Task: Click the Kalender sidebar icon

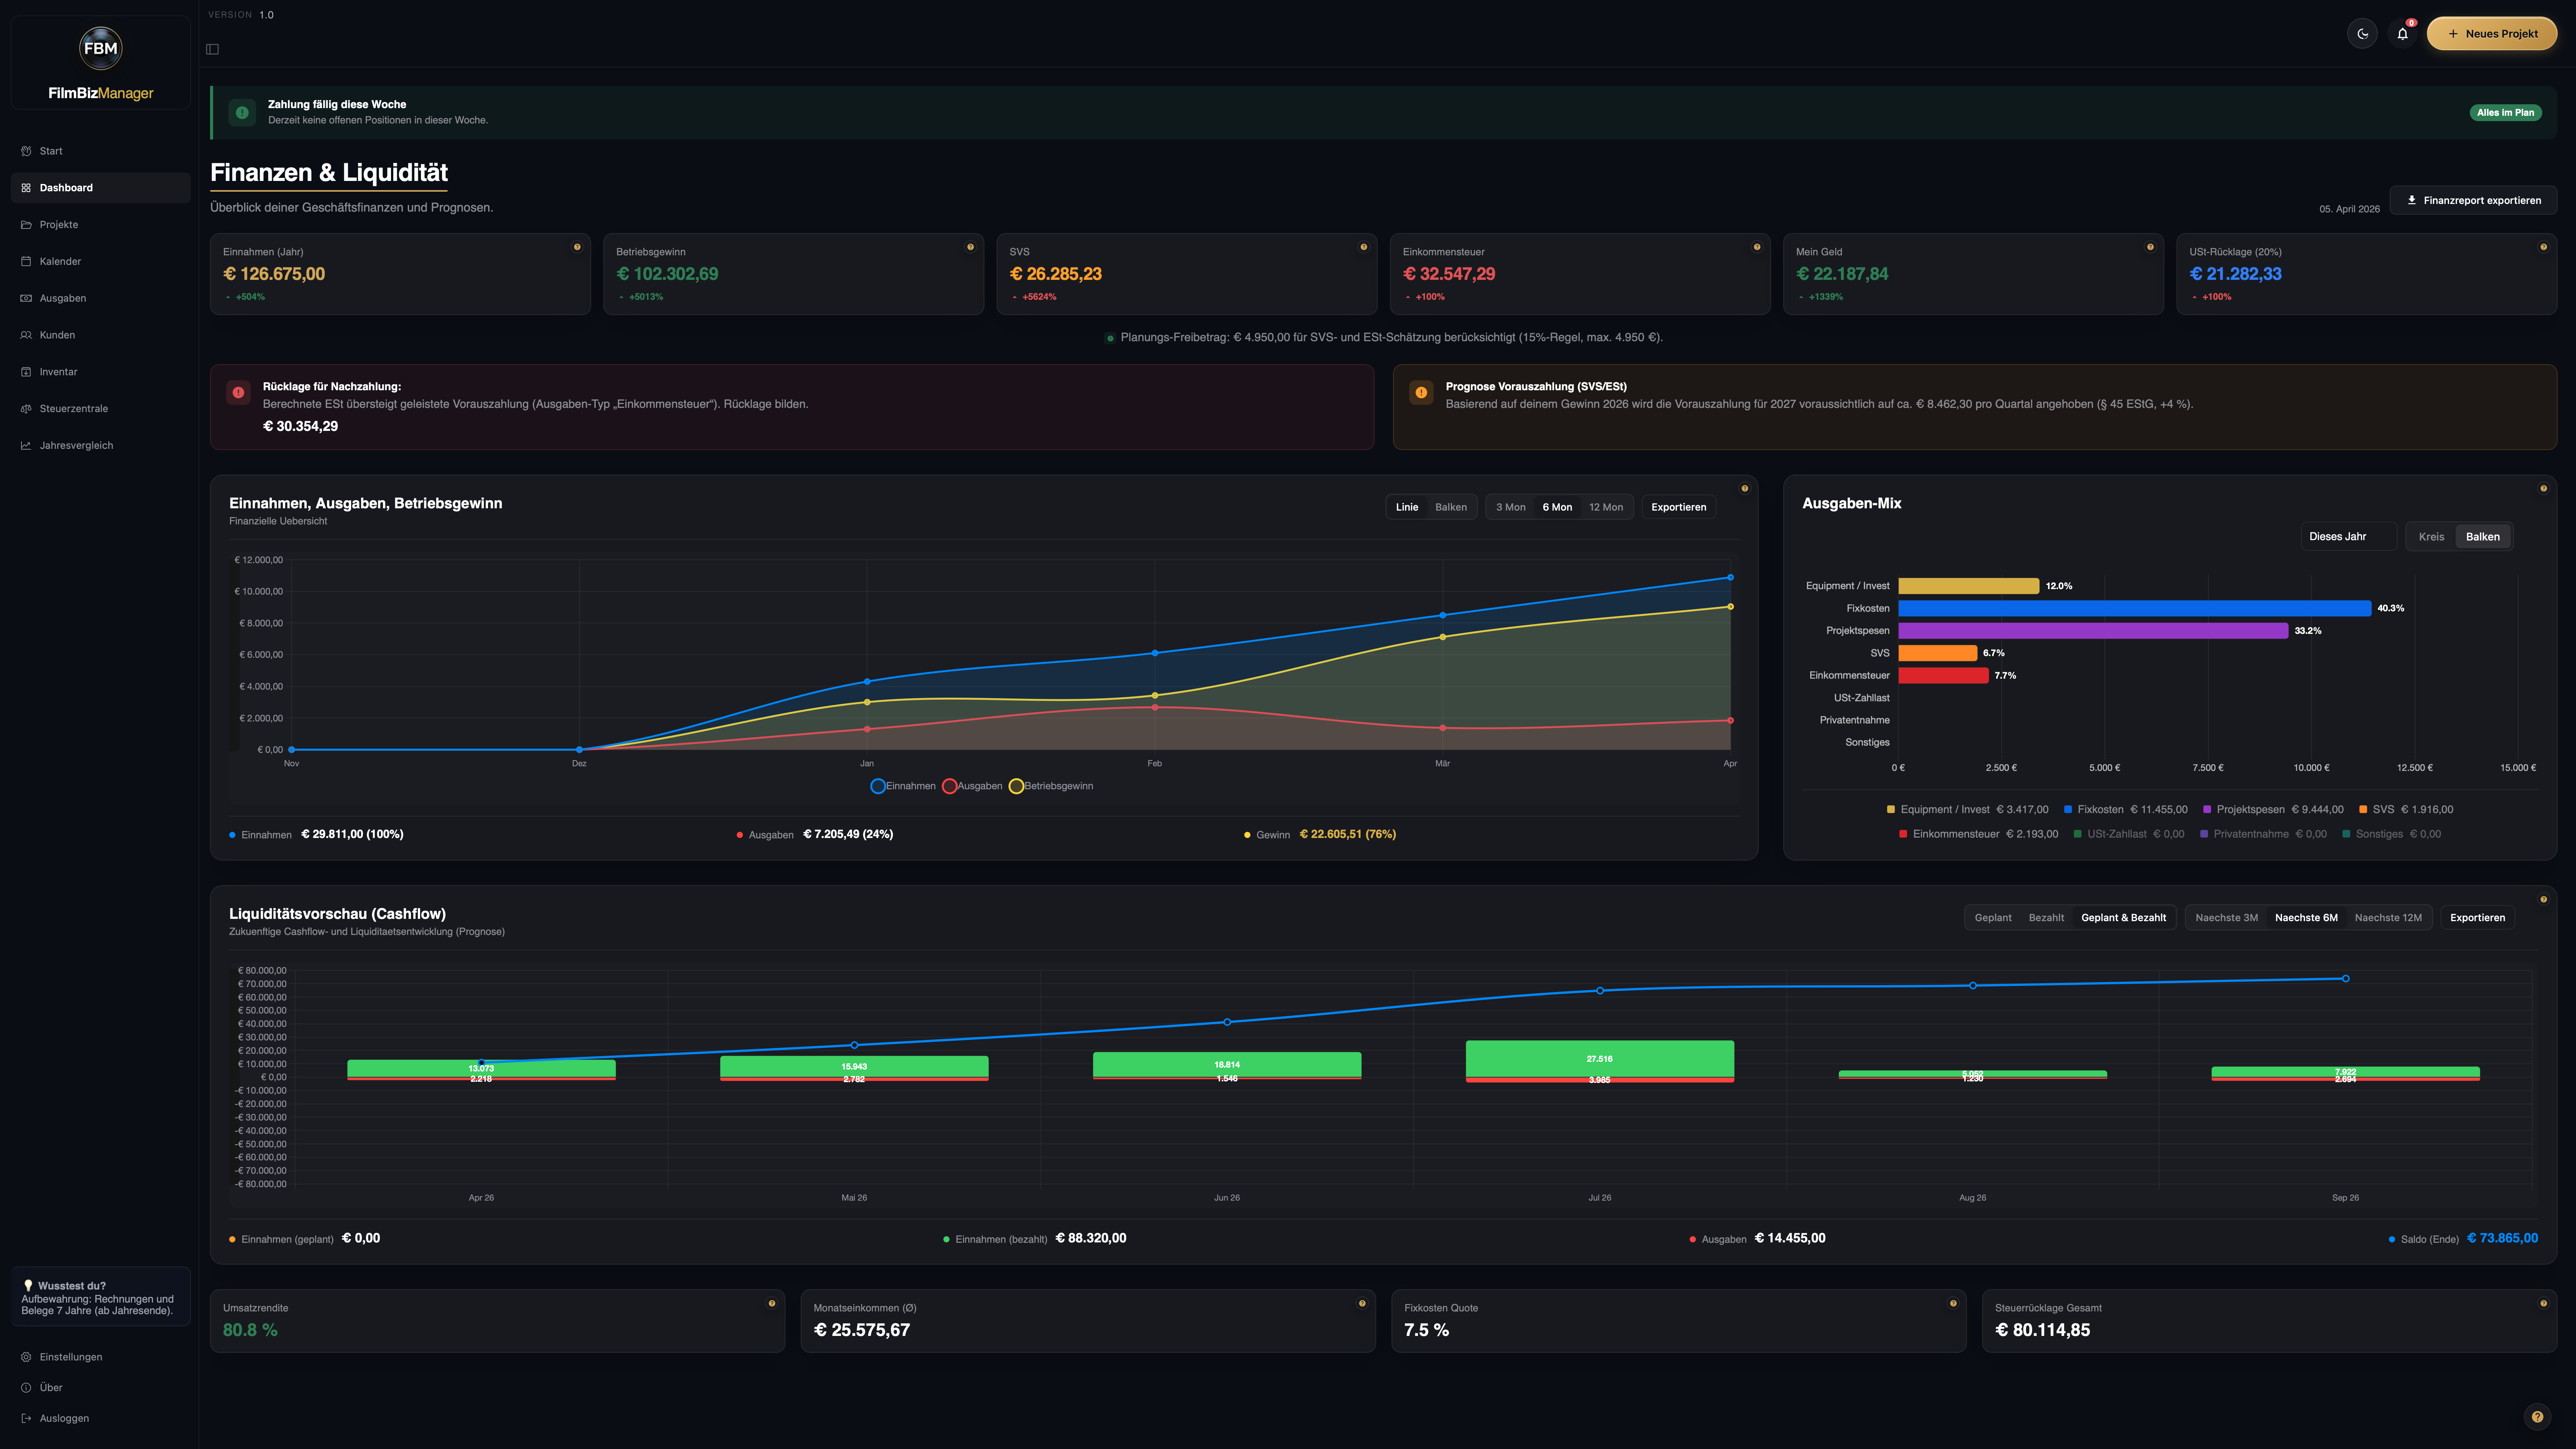Action: click(26, 262)
